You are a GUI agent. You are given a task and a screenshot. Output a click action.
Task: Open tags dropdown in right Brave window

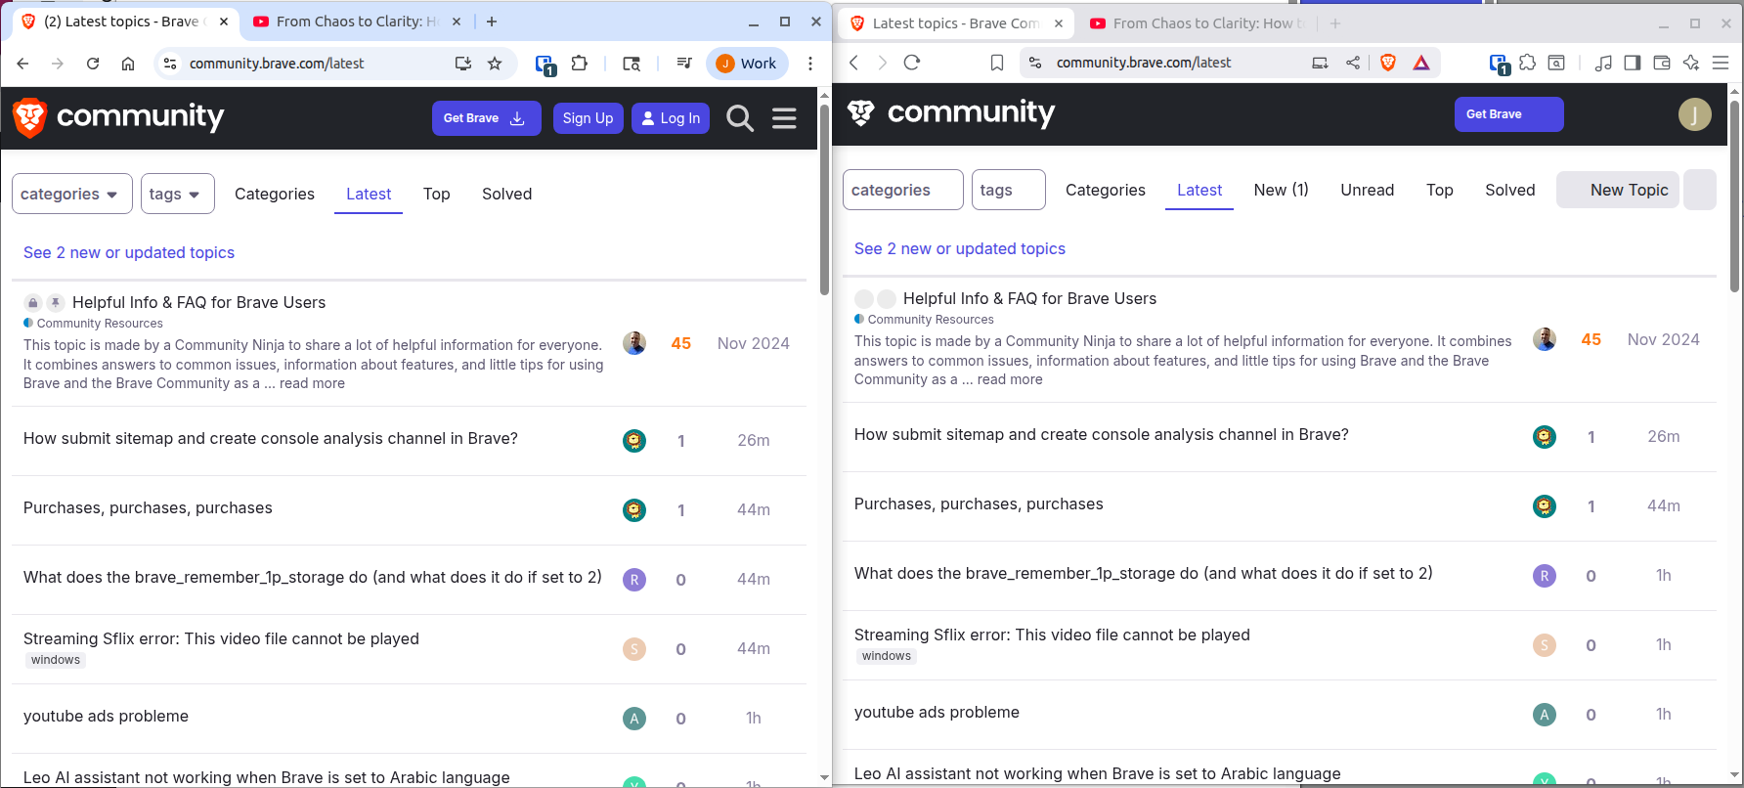pos(1008,190)
